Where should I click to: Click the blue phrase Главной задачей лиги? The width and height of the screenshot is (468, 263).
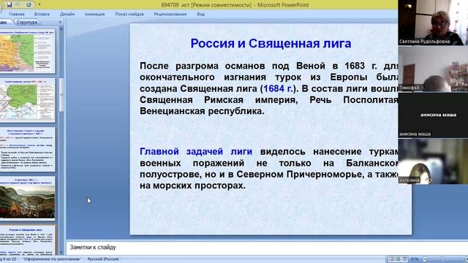[196, 151]
